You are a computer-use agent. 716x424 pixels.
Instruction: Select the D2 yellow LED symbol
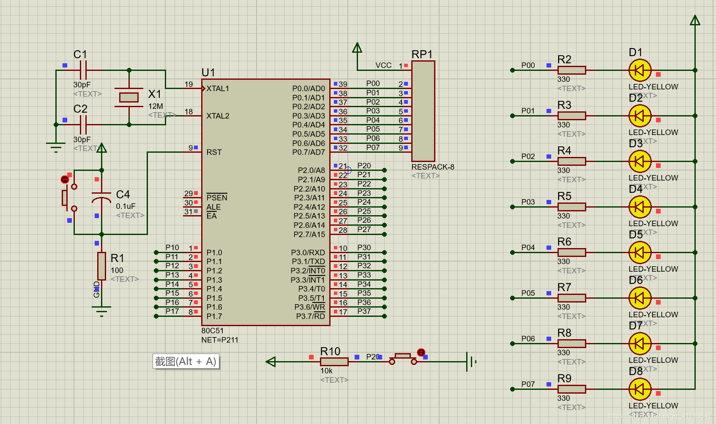pyautogui.click(x=640, y=116)
